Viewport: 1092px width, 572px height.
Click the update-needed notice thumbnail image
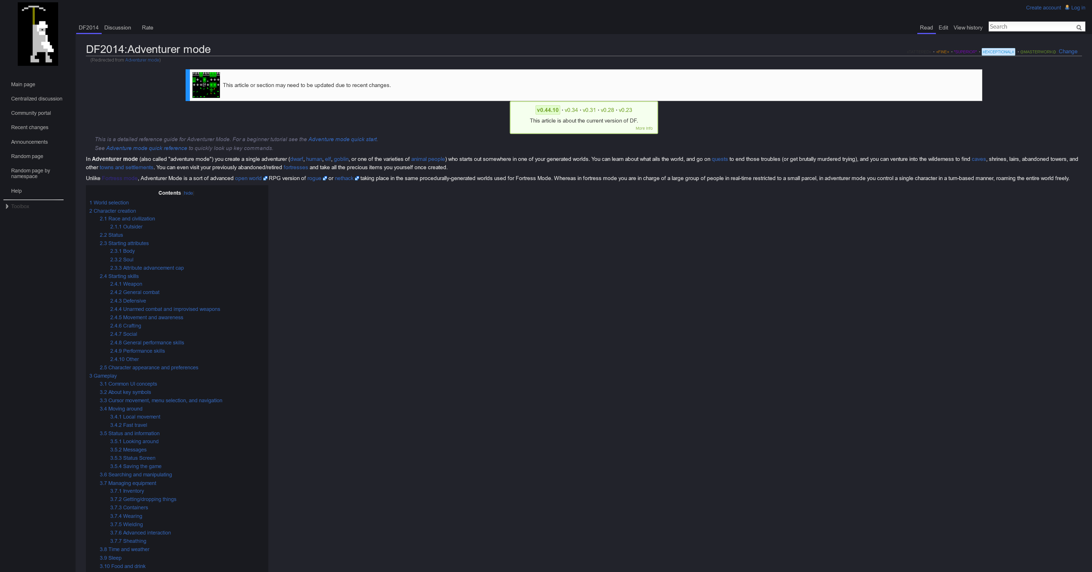206,85
